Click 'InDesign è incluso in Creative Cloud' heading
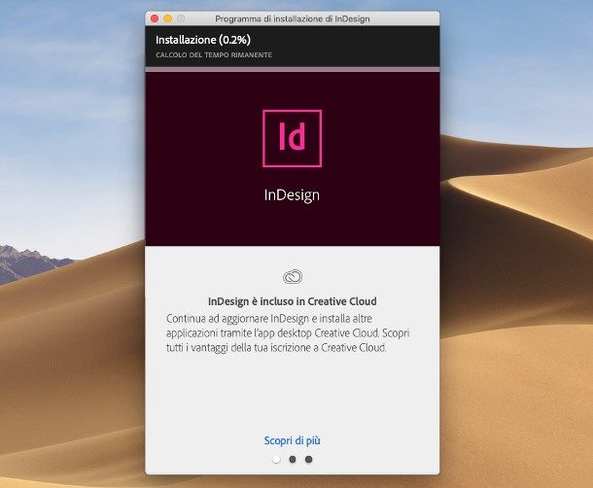The image size is (593, 488). [293, 301]
